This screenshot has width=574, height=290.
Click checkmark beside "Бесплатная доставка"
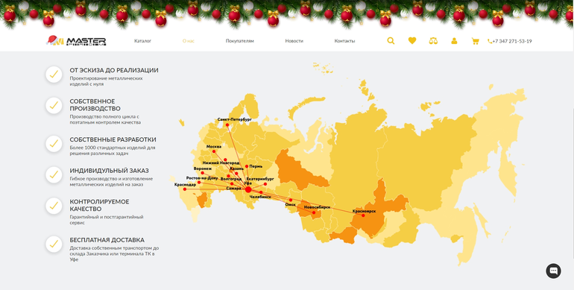click(x=54, y=245)
